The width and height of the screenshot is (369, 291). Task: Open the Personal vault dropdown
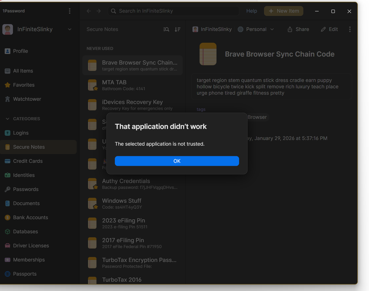coord(256,30)
